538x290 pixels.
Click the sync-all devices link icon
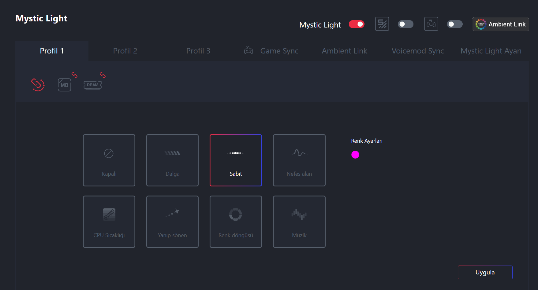(38, 85)
